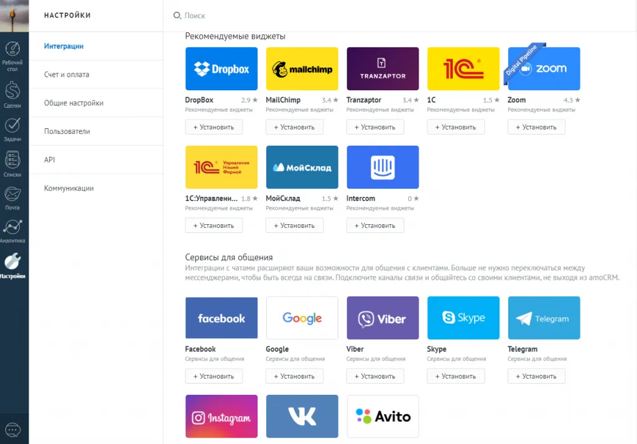The image size is (637, 444).
Task: Click the Viber widget logo
Action: (383, 318)
